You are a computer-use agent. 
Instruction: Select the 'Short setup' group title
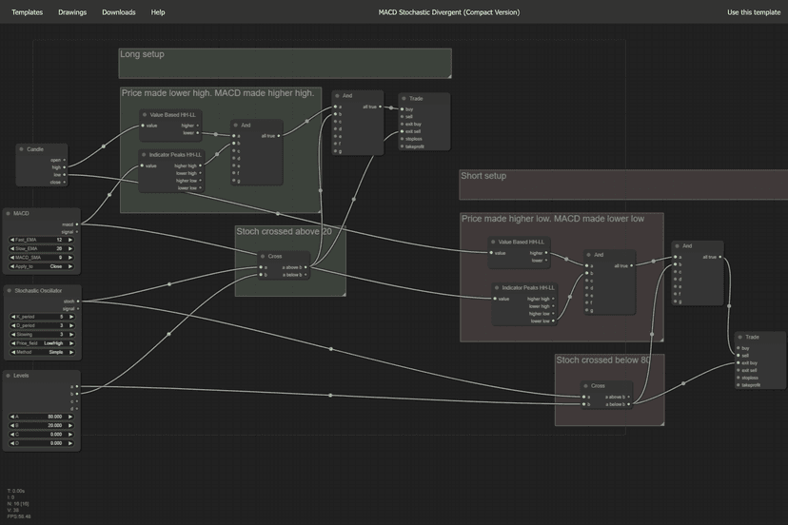pyautogui.click(x=483, y=176)
